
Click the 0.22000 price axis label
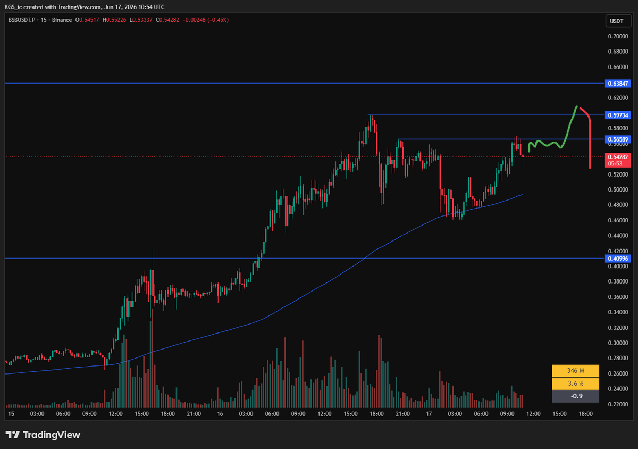(618, 405)
